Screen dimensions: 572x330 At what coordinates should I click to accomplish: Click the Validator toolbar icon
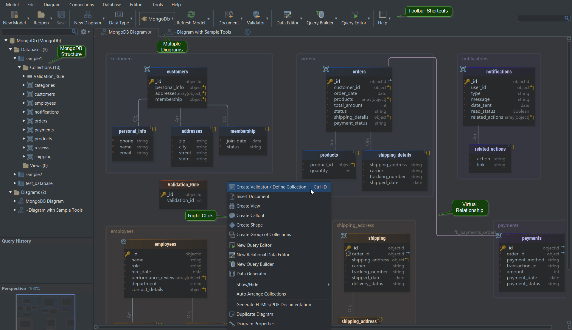256,15
